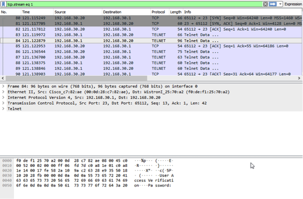The image size is (303, 199).
Task: Expand the Telnet protocol node
Action: pos(4,109)
